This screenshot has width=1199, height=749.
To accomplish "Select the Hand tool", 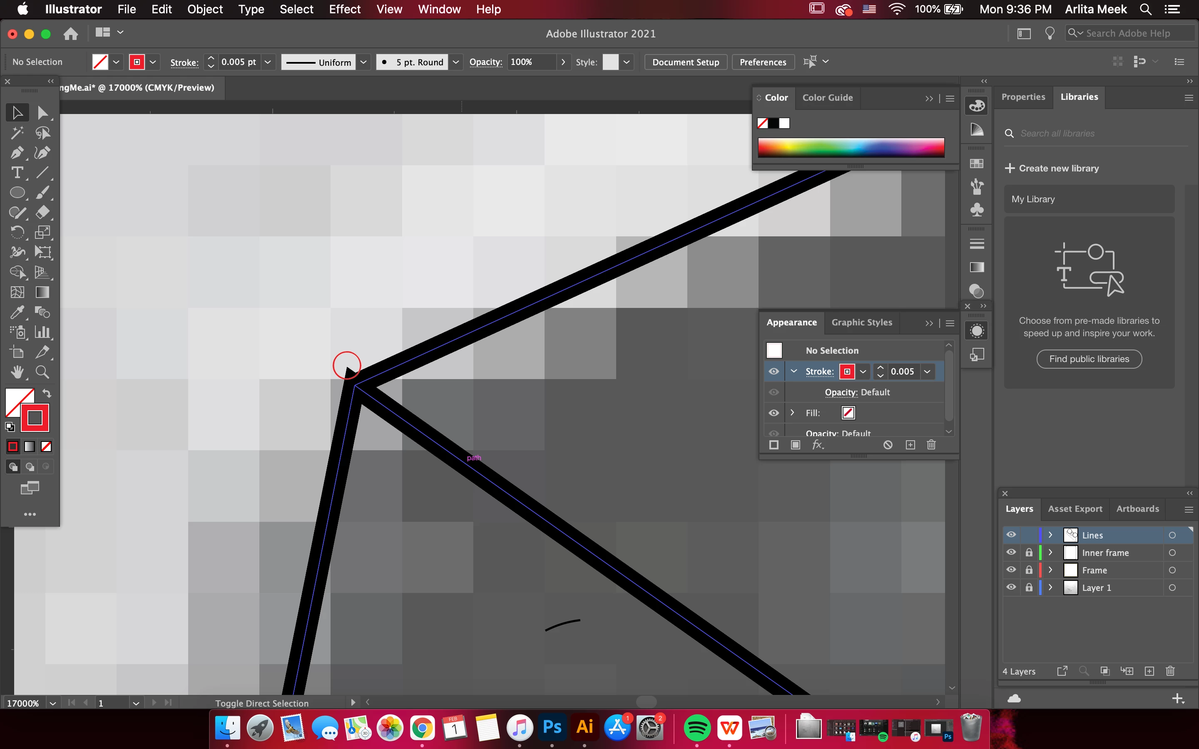I will click(17, 372).
